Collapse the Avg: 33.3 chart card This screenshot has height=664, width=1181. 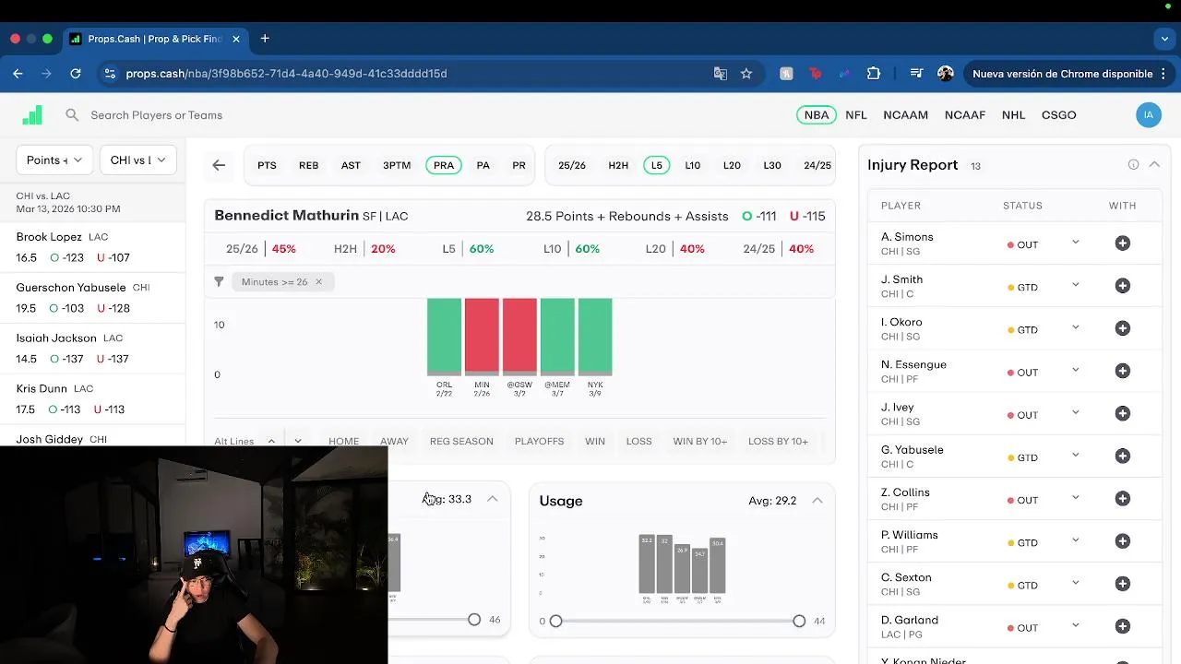(x=493, y=499)
